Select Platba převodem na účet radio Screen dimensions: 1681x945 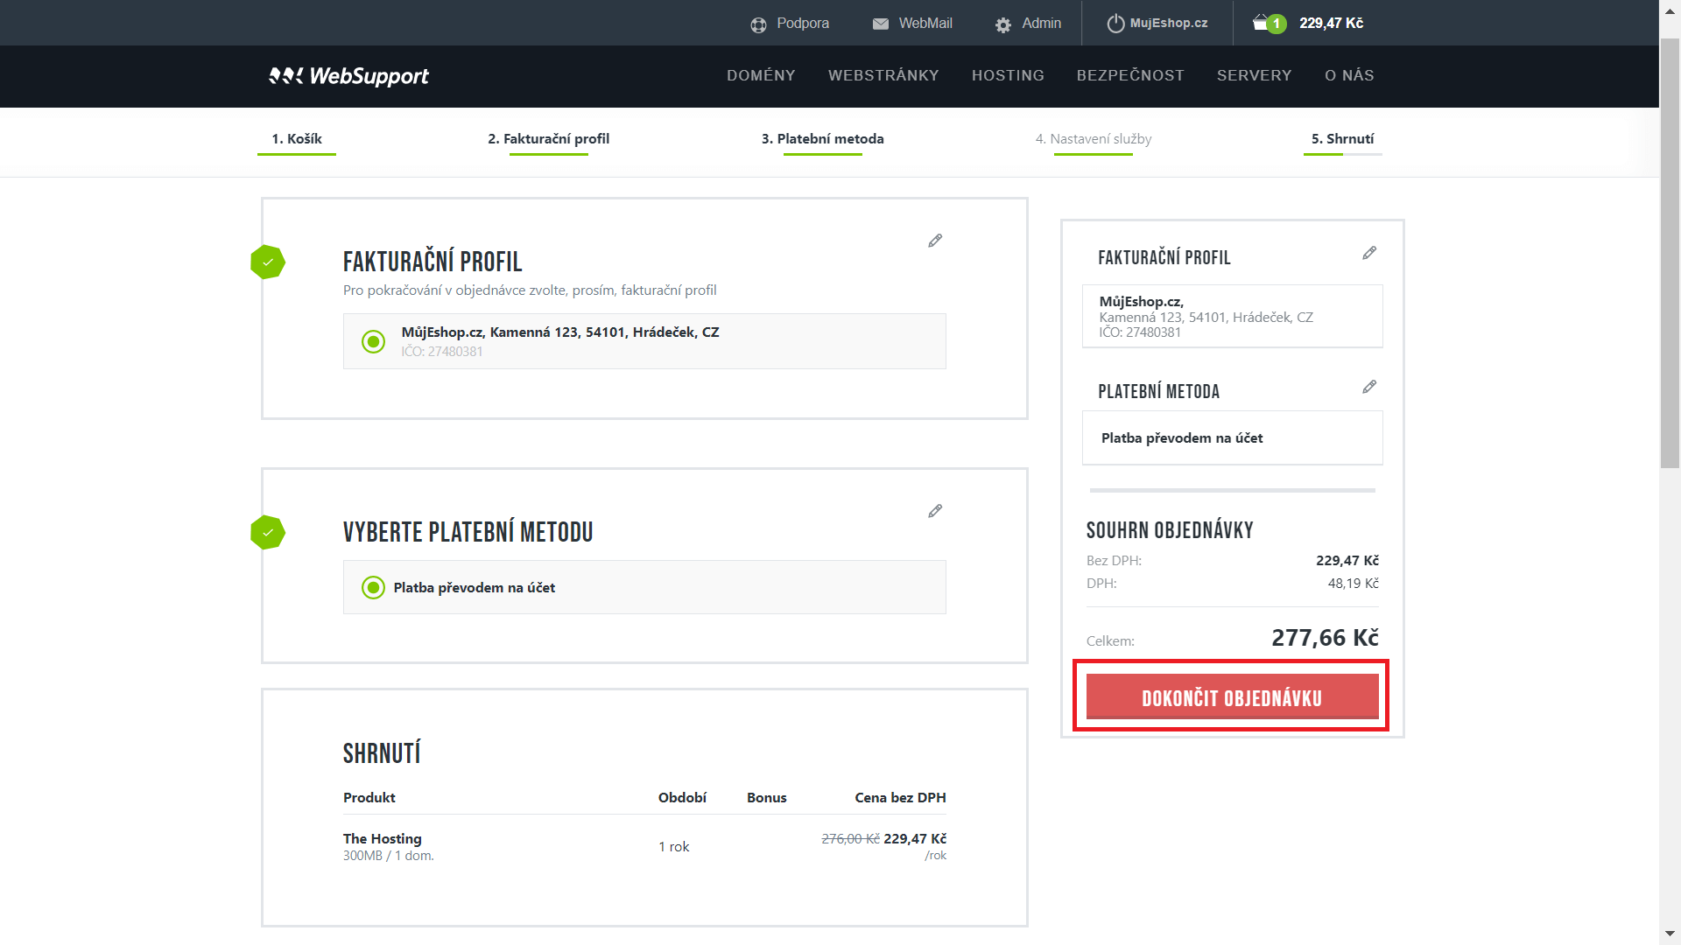373,587
